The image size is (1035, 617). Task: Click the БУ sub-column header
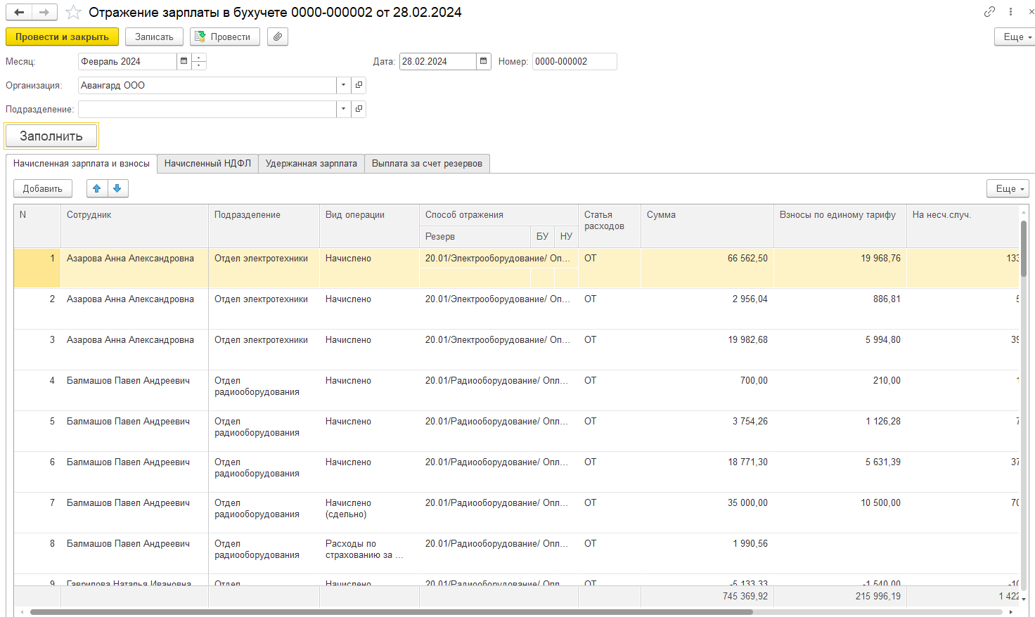point(543,236)
